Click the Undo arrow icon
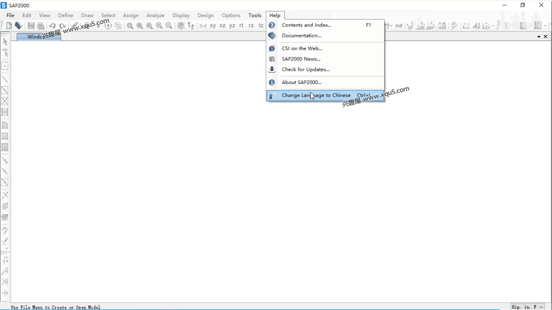552x310 pixels. click(x=52, y=26)
